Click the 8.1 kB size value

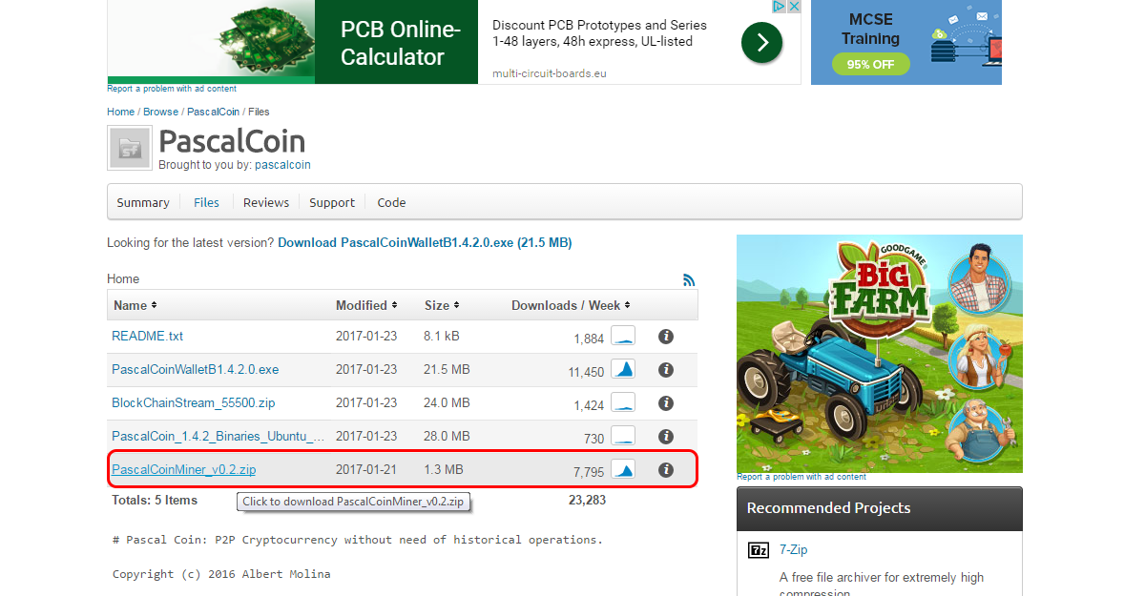click(442, 337)
